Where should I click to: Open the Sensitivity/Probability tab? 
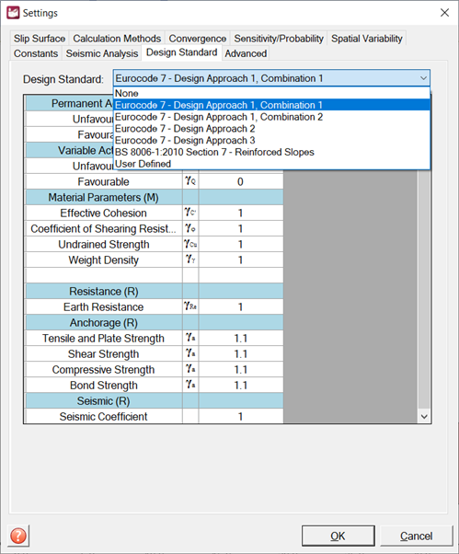tap(279, 38)
